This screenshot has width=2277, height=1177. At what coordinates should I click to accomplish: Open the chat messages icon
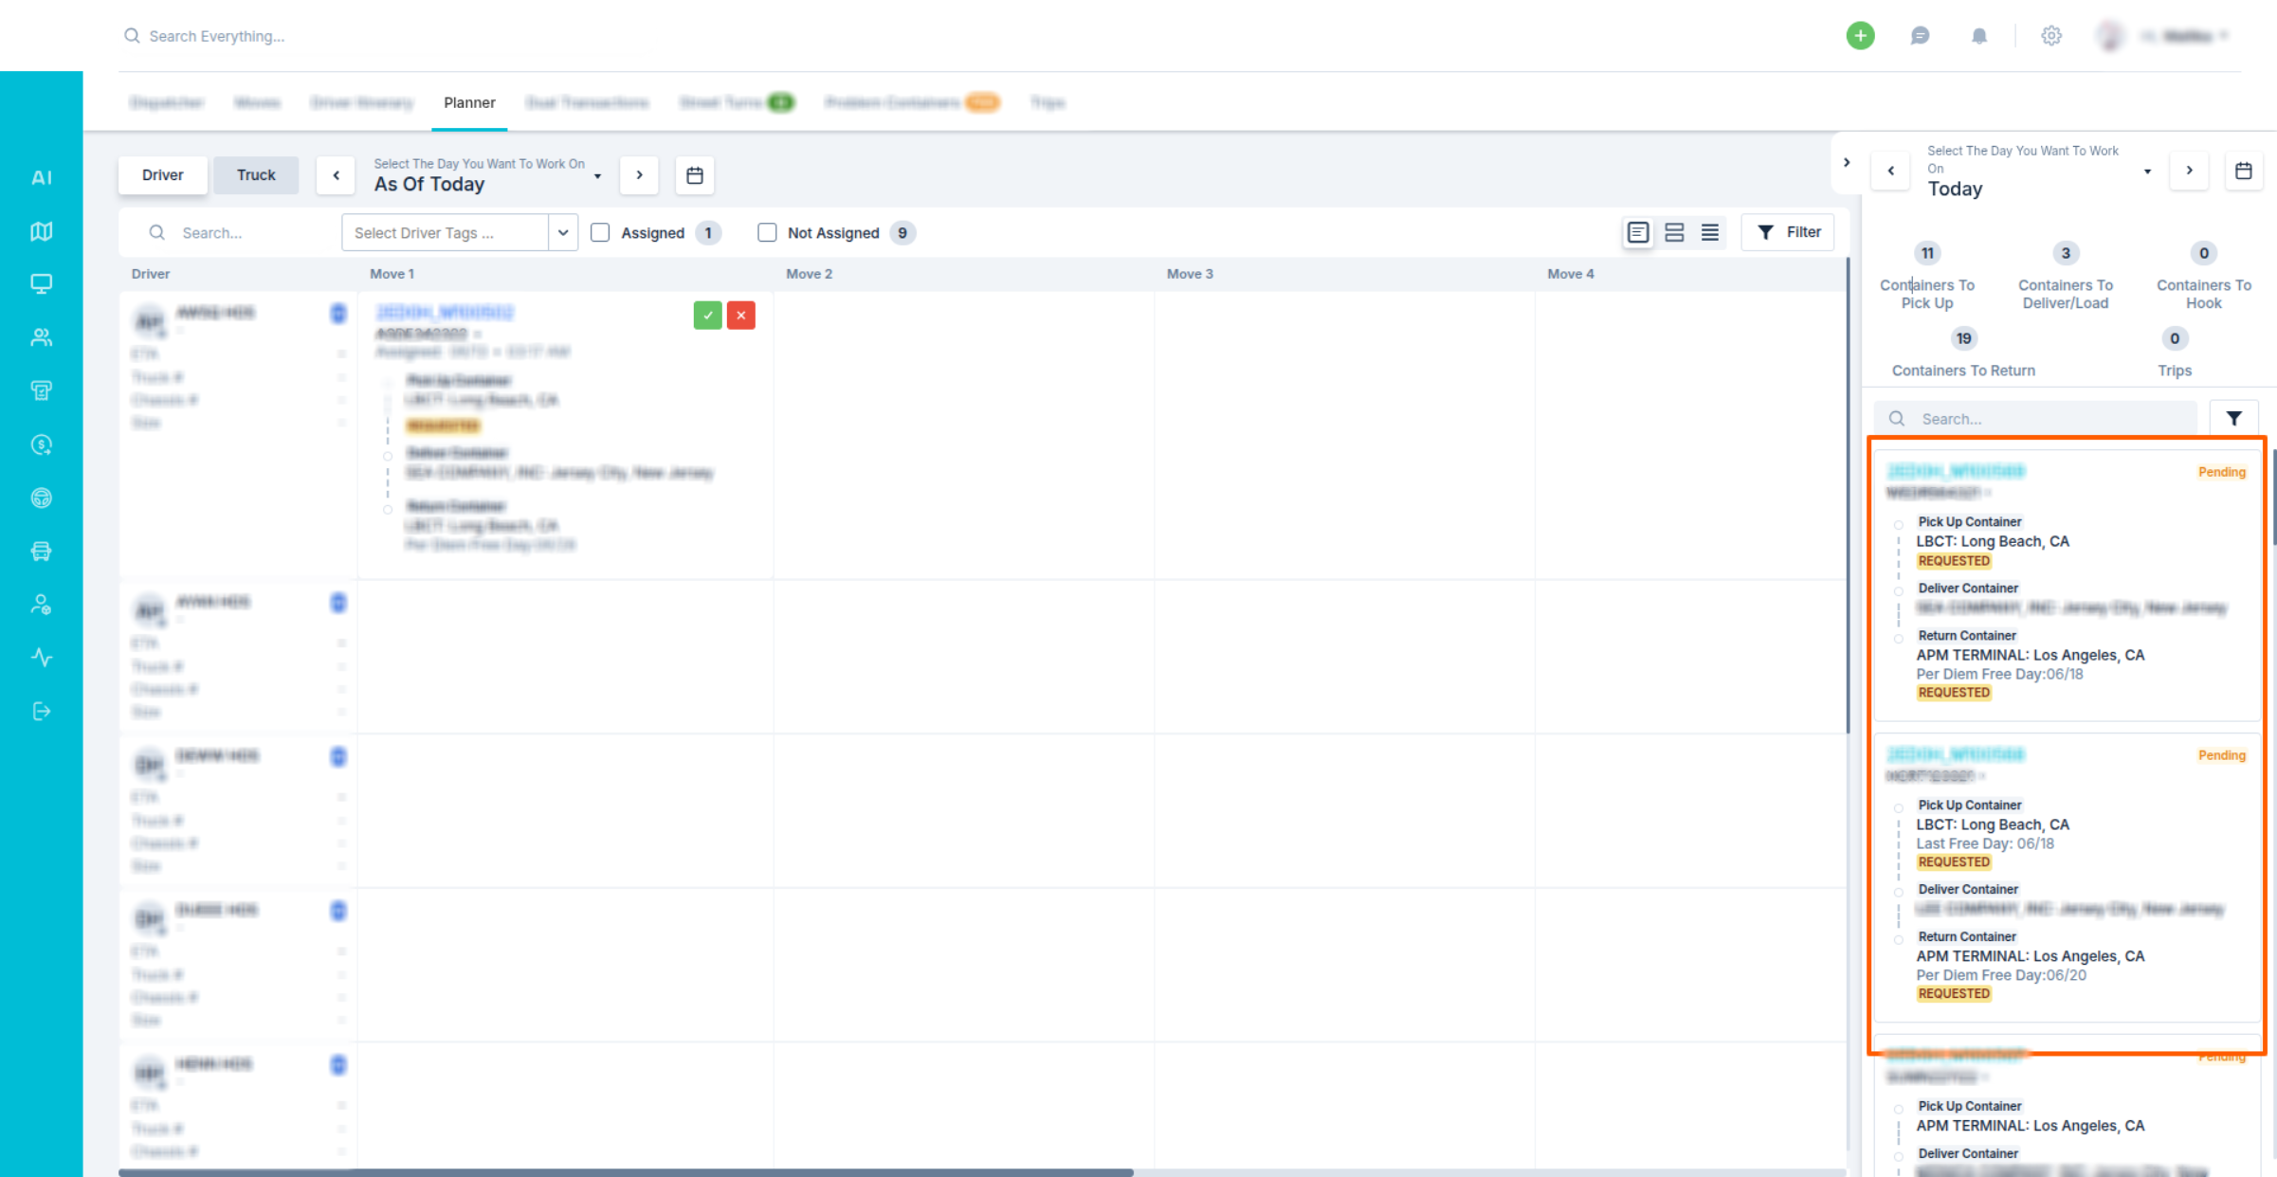pyautogui.click(x=1920, y=36)
